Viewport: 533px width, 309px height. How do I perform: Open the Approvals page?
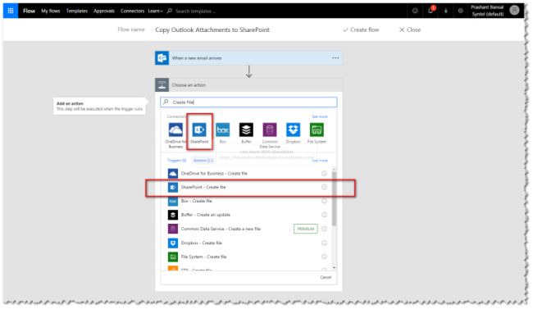[x=104, y=11]
